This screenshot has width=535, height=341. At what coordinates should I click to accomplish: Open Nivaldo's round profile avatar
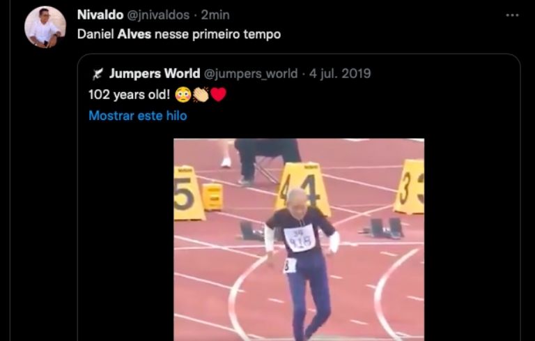[45, 27]
